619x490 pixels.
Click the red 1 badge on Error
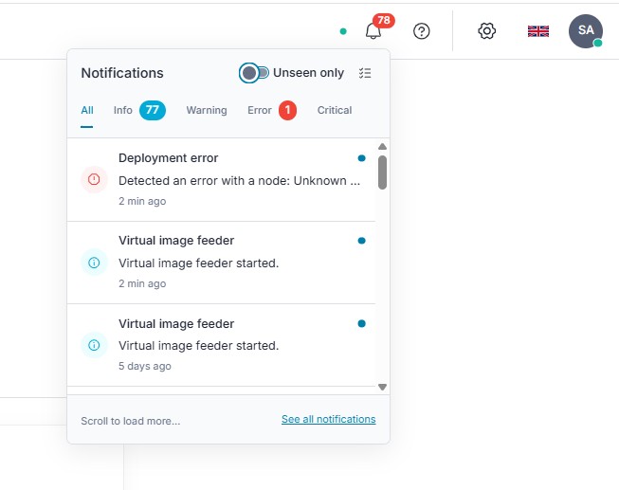click(x=287, y=110)
